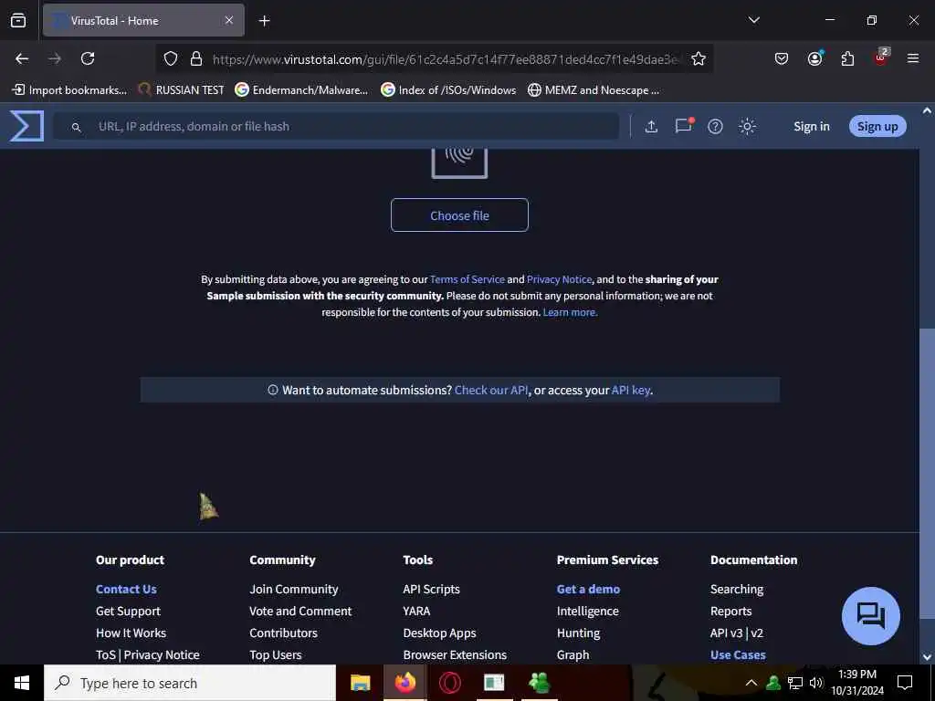Open the Privacy Notice link in agreement text

[x=559, y=279]
